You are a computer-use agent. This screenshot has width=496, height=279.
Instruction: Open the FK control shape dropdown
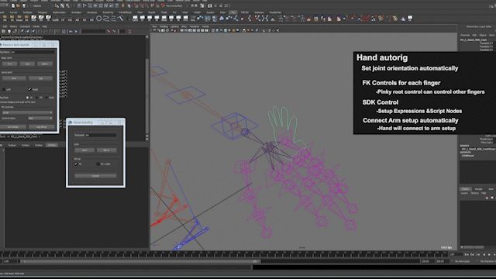point(27,112)
